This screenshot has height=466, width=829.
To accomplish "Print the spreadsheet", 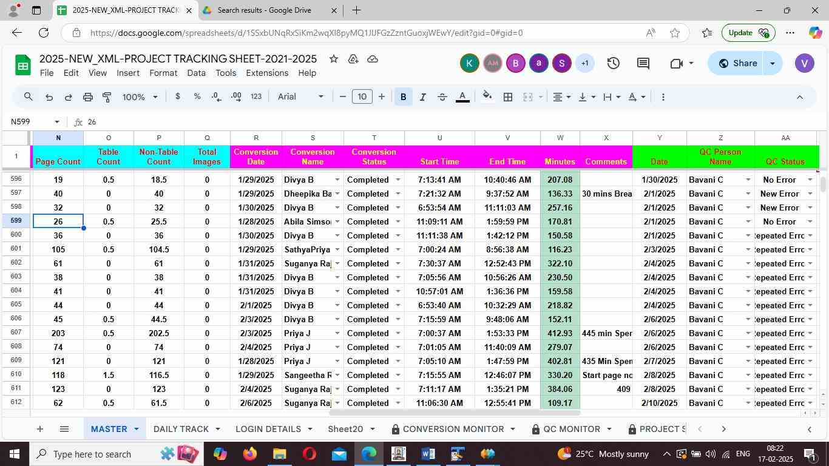I will click(88, 97).
